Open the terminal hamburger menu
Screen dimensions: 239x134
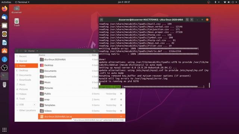pos(192,20)
